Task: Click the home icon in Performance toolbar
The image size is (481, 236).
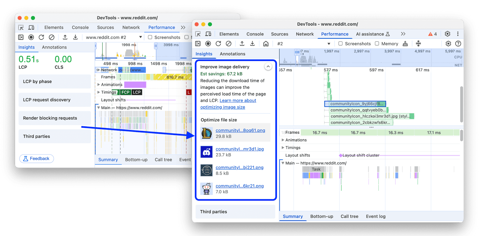Action: coord(266,44)
